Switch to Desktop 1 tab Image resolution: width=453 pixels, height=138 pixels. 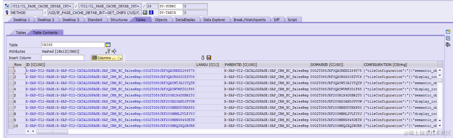click(21, 20)
